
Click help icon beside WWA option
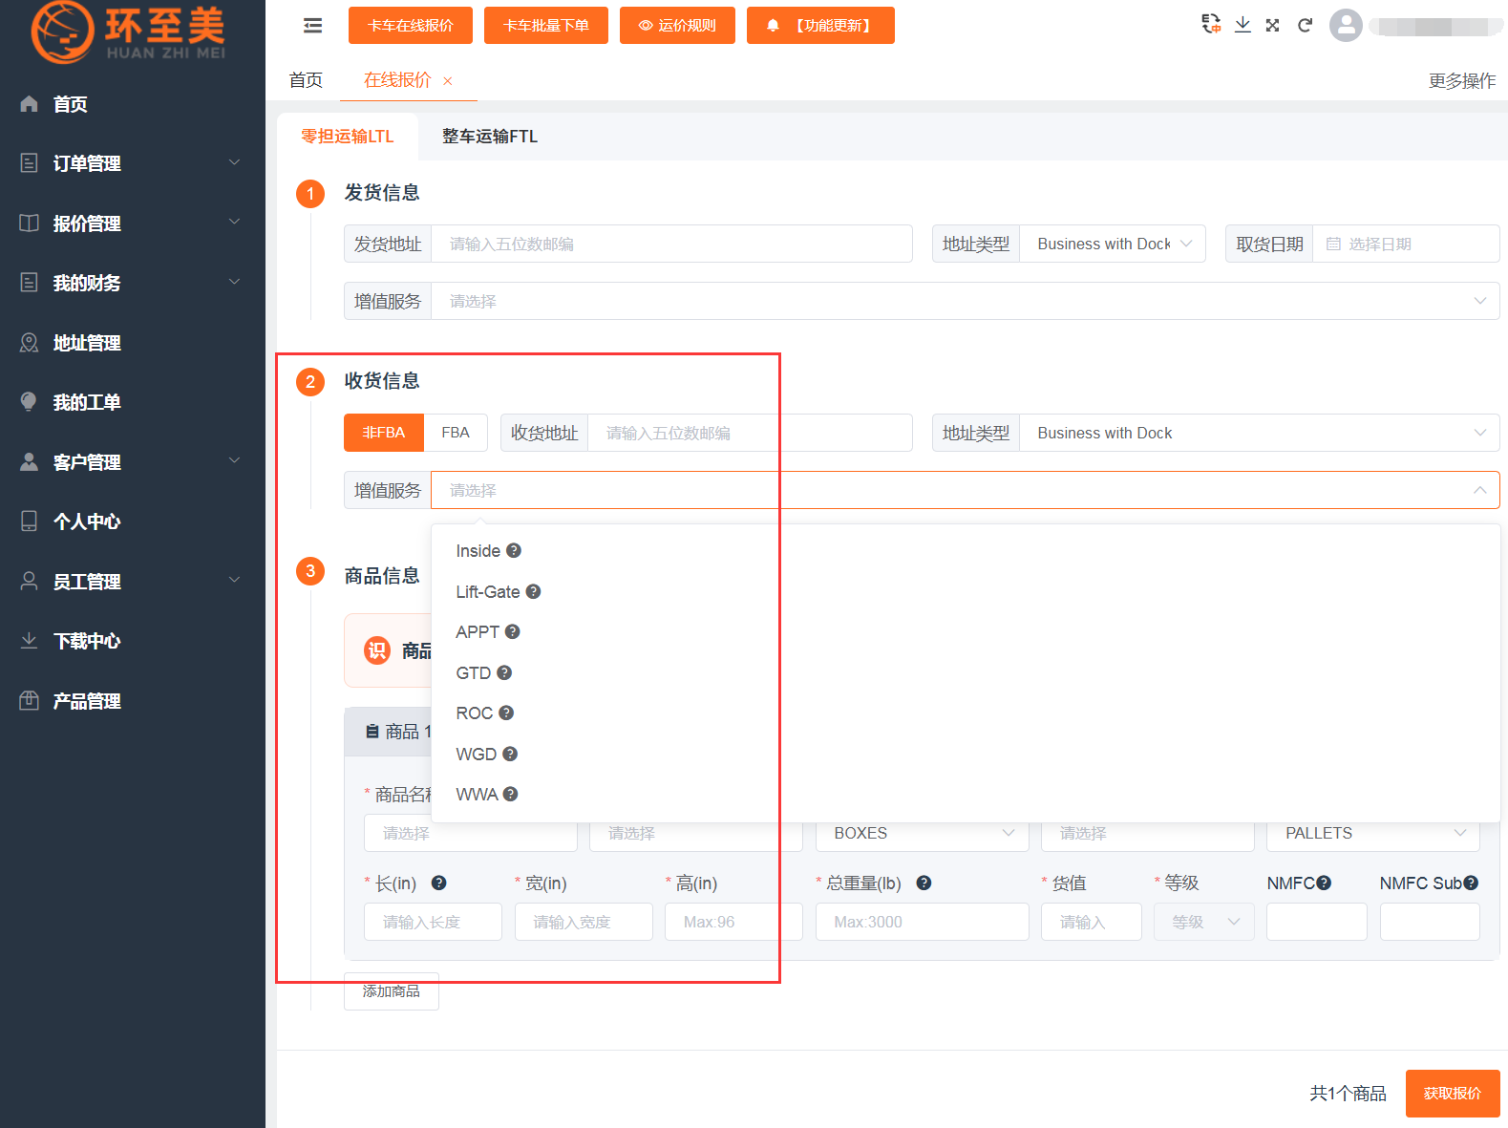tap(511, 794)
